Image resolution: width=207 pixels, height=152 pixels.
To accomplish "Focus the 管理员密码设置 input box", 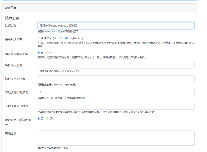I will point(116,79).
